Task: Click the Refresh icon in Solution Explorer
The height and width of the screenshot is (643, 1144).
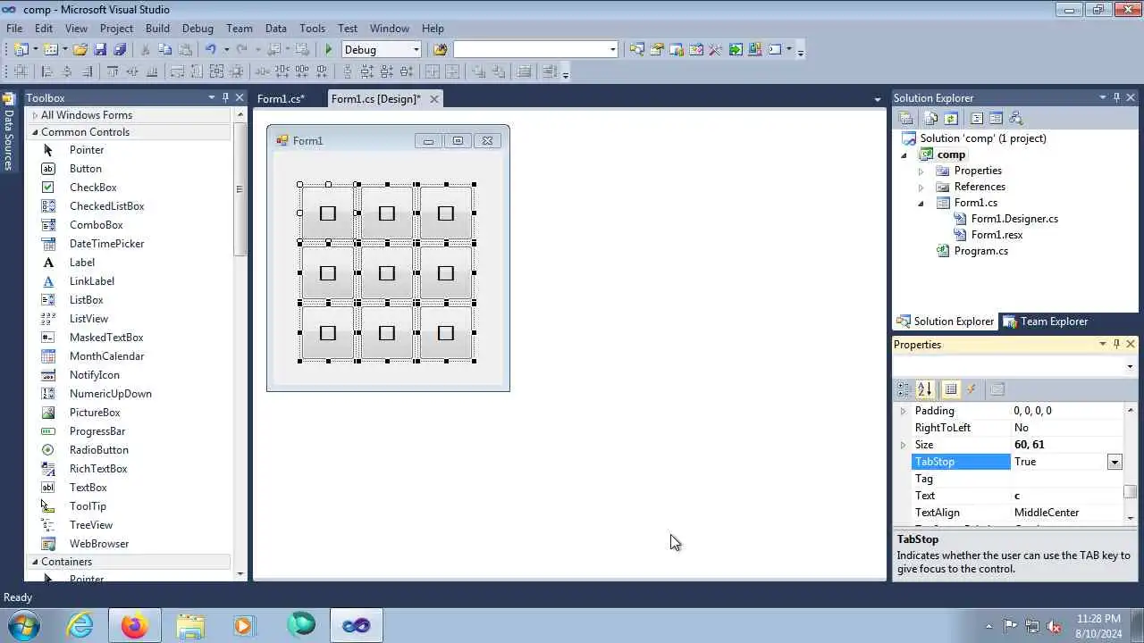Action: pyautogui.click(x=951, y=118)
